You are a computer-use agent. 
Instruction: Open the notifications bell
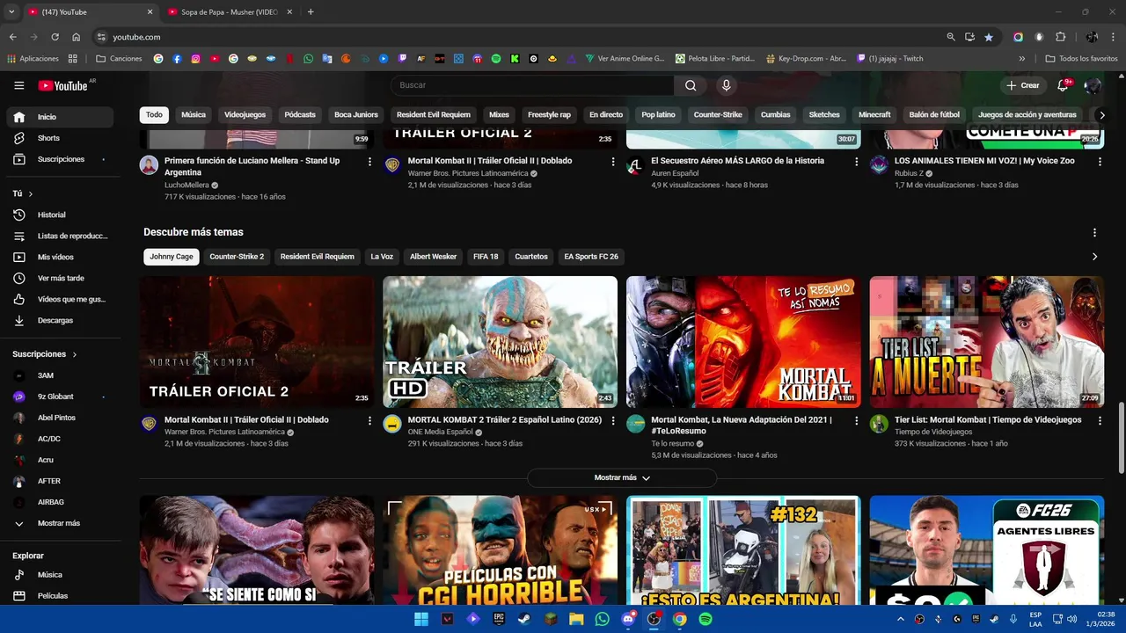1063,85
